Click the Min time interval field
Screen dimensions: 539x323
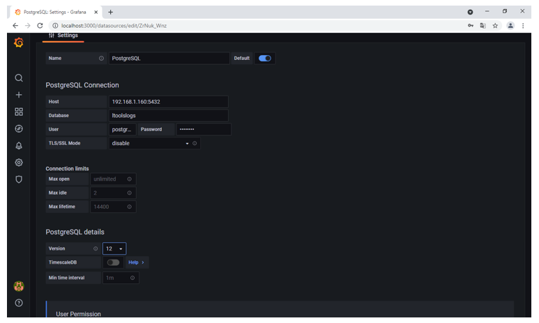tap(121, 278)
